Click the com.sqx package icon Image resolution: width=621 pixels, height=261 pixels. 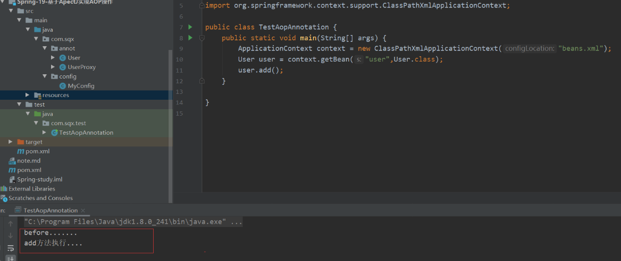46,39
